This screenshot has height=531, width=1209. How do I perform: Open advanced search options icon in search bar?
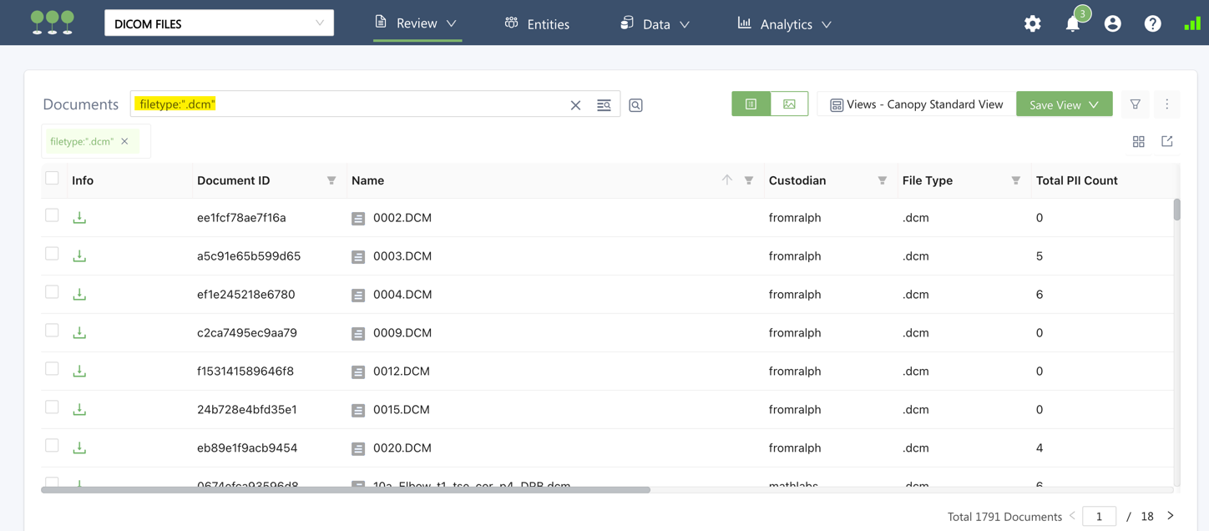click(x=604, y=105)
